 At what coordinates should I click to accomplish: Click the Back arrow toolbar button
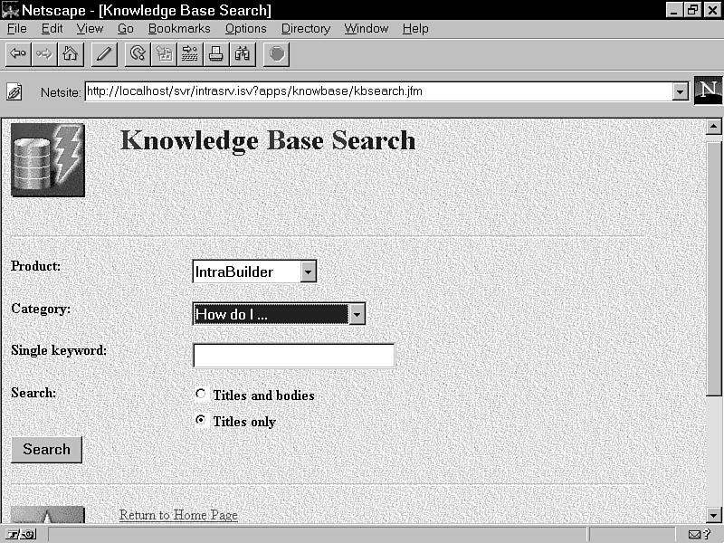pos(17,54)
